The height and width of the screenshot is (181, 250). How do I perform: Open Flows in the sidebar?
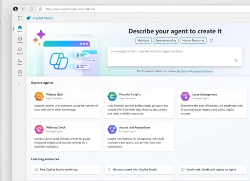tap(20, 62)
